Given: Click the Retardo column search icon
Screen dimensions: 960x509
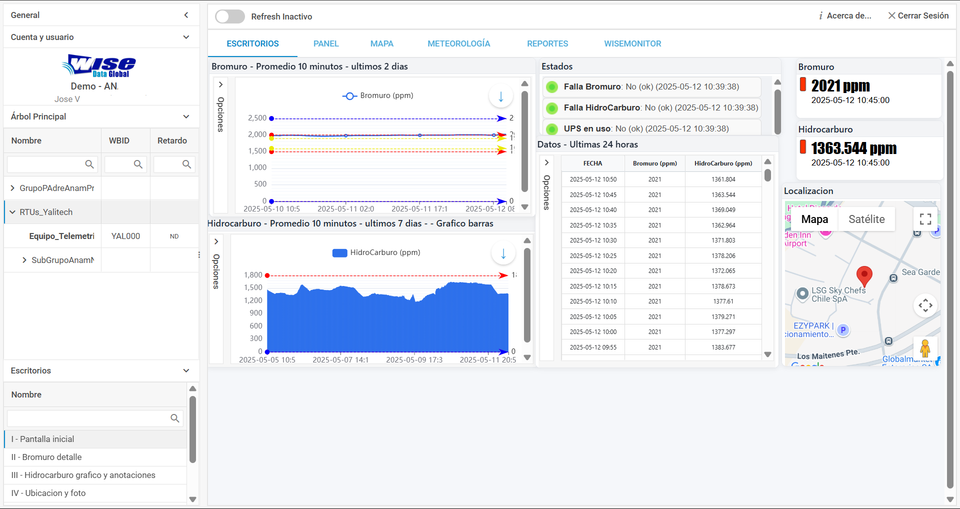Looking at the screenshot, I should tap(186, 164).
